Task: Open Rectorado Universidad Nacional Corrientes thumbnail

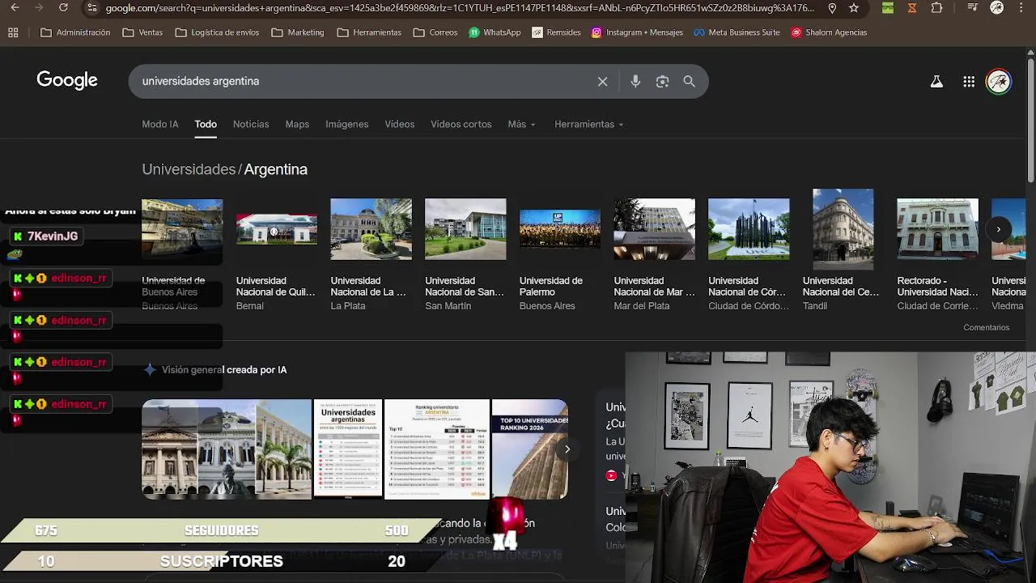Action: tap(937, 229)
